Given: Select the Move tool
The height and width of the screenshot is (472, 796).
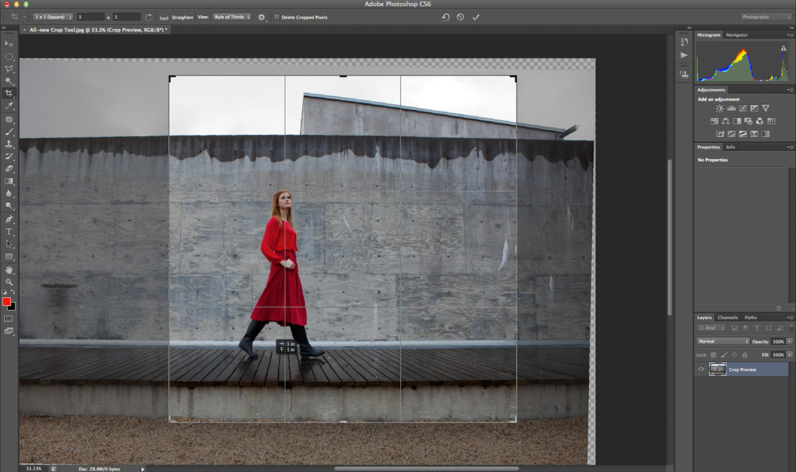Looking at the screenshot, I should tap(9, 44).
